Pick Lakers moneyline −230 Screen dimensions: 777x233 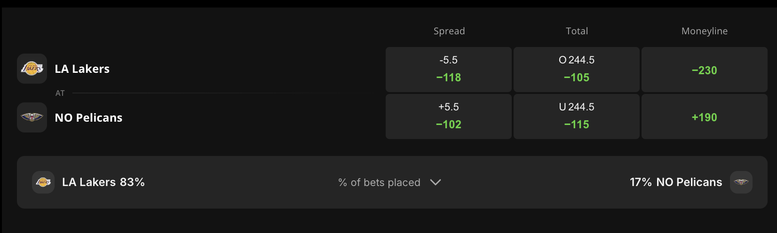click(x=704, y=70)
